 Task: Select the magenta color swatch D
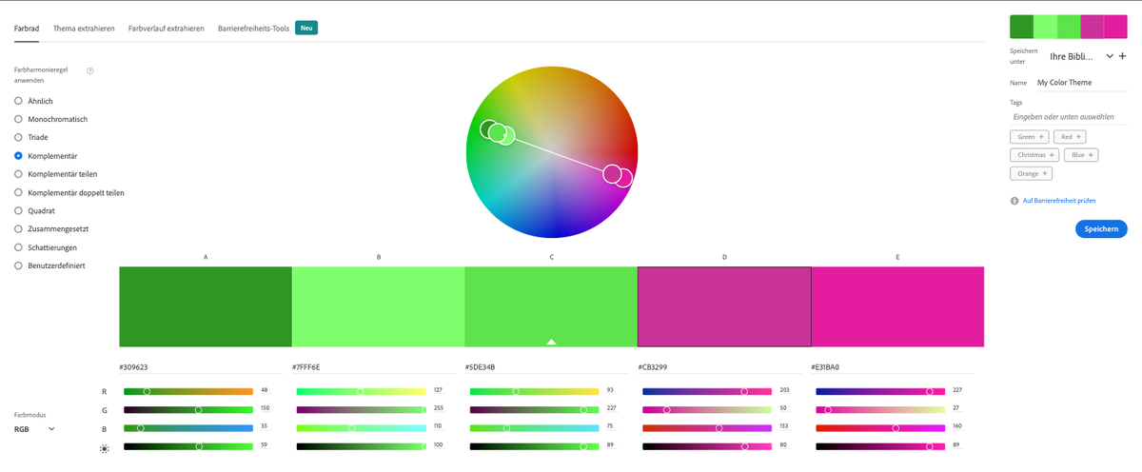724,306
